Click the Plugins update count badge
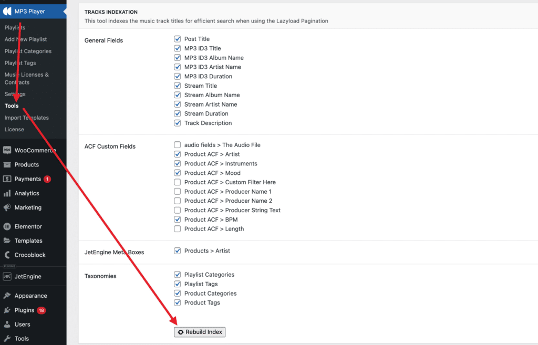Screen dimensions: 538x345 (41, 310)
